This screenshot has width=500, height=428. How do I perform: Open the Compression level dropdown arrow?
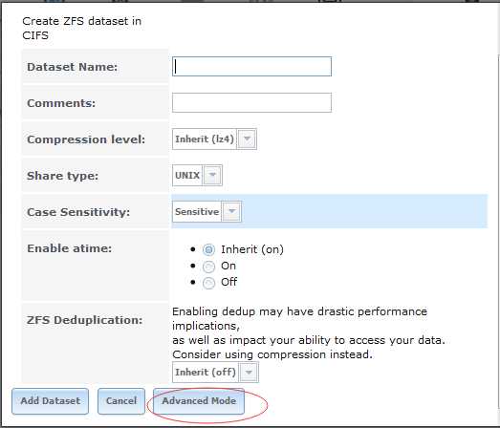click(247, 139)
